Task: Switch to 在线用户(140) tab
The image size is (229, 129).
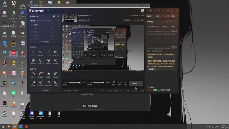Action: point(153,27)
